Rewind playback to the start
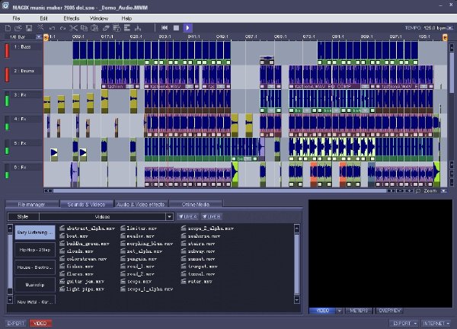457x329 pixels. [165, 27]
